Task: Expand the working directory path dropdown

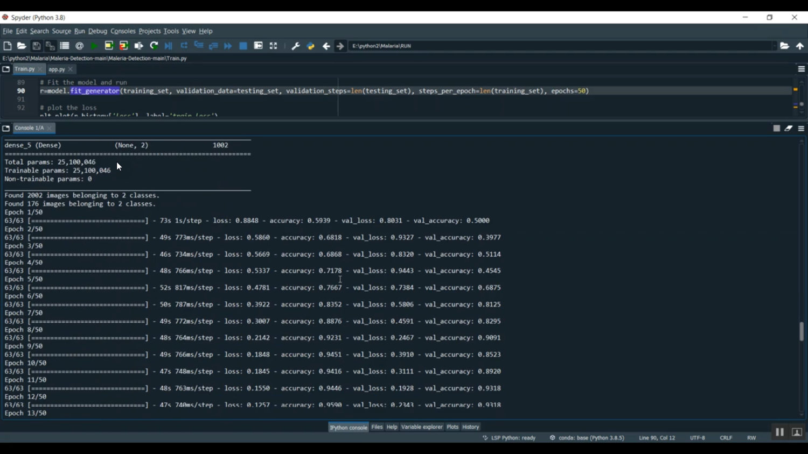Action: click(x=774, y=46)
